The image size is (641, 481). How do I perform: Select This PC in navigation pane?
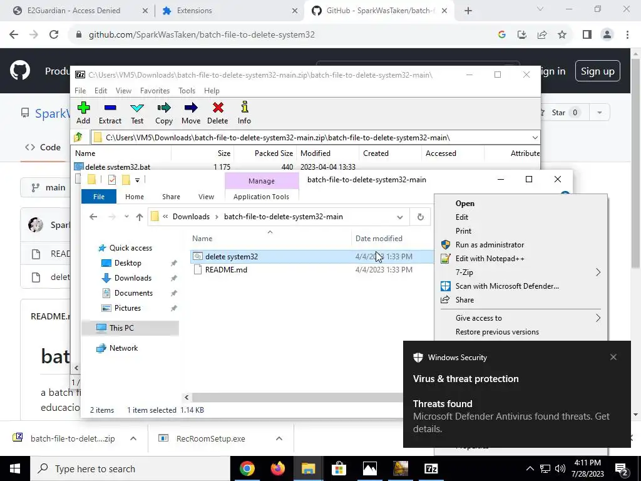(x=121, y=328)
